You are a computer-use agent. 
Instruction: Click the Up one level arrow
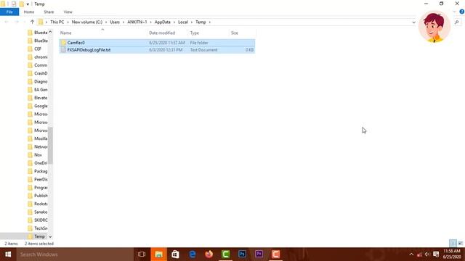pyautogui.click(x=32, y=22)
